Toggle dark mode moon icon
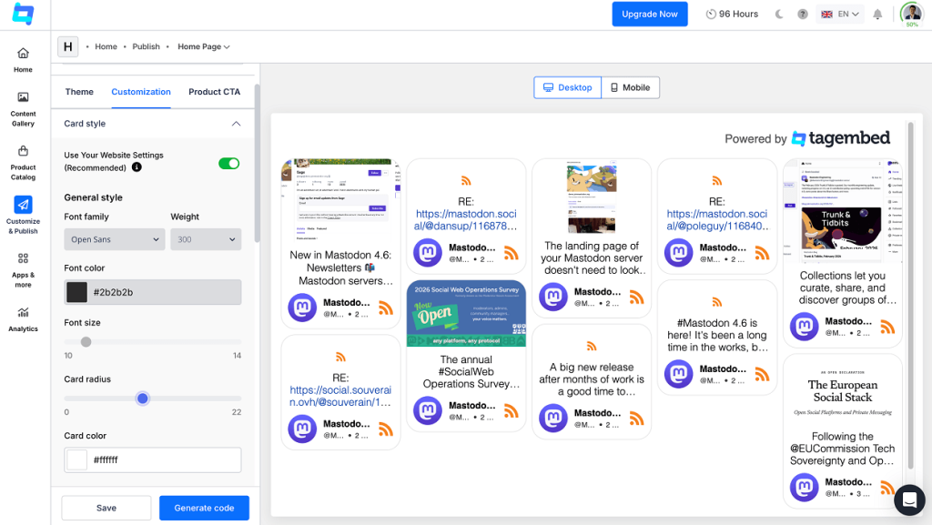Image resolution: width=932 pixels, height=525 pixels. (x=779, y=15)
